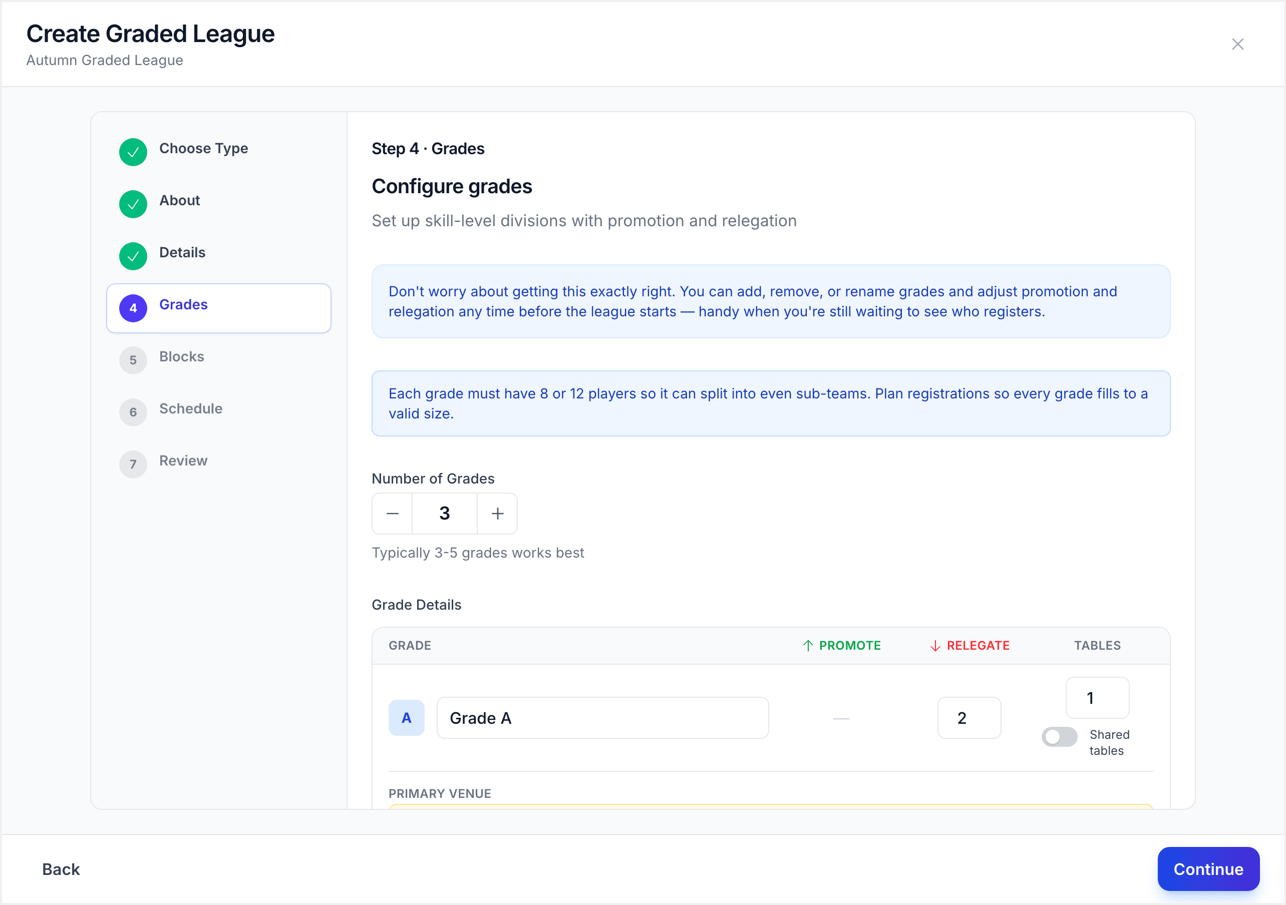Click the 'Typically 3-5 grades works best' hint
This screenshot has width=1286, height=905.
tap(478, 553)
